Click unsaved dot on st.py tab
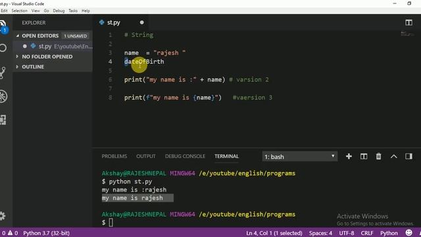Screen dimensions: 421x237 pos(142,22)
